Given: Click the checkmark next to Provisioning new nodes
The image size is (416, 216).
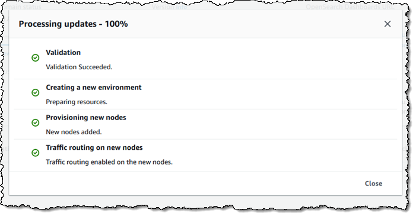Looking at the screenshot, I should tap(35, 123).
